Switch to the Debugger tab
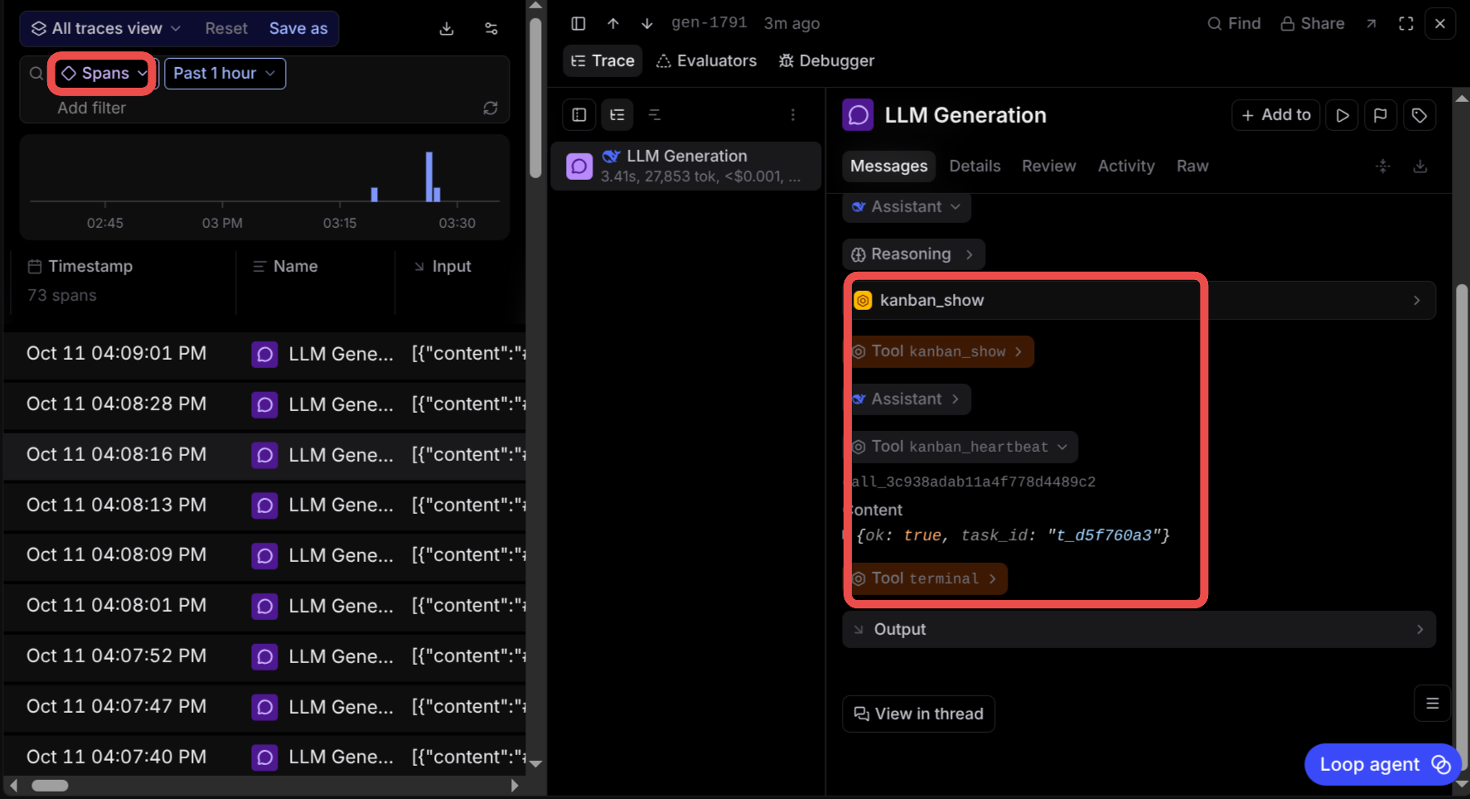 click(826, 61)
